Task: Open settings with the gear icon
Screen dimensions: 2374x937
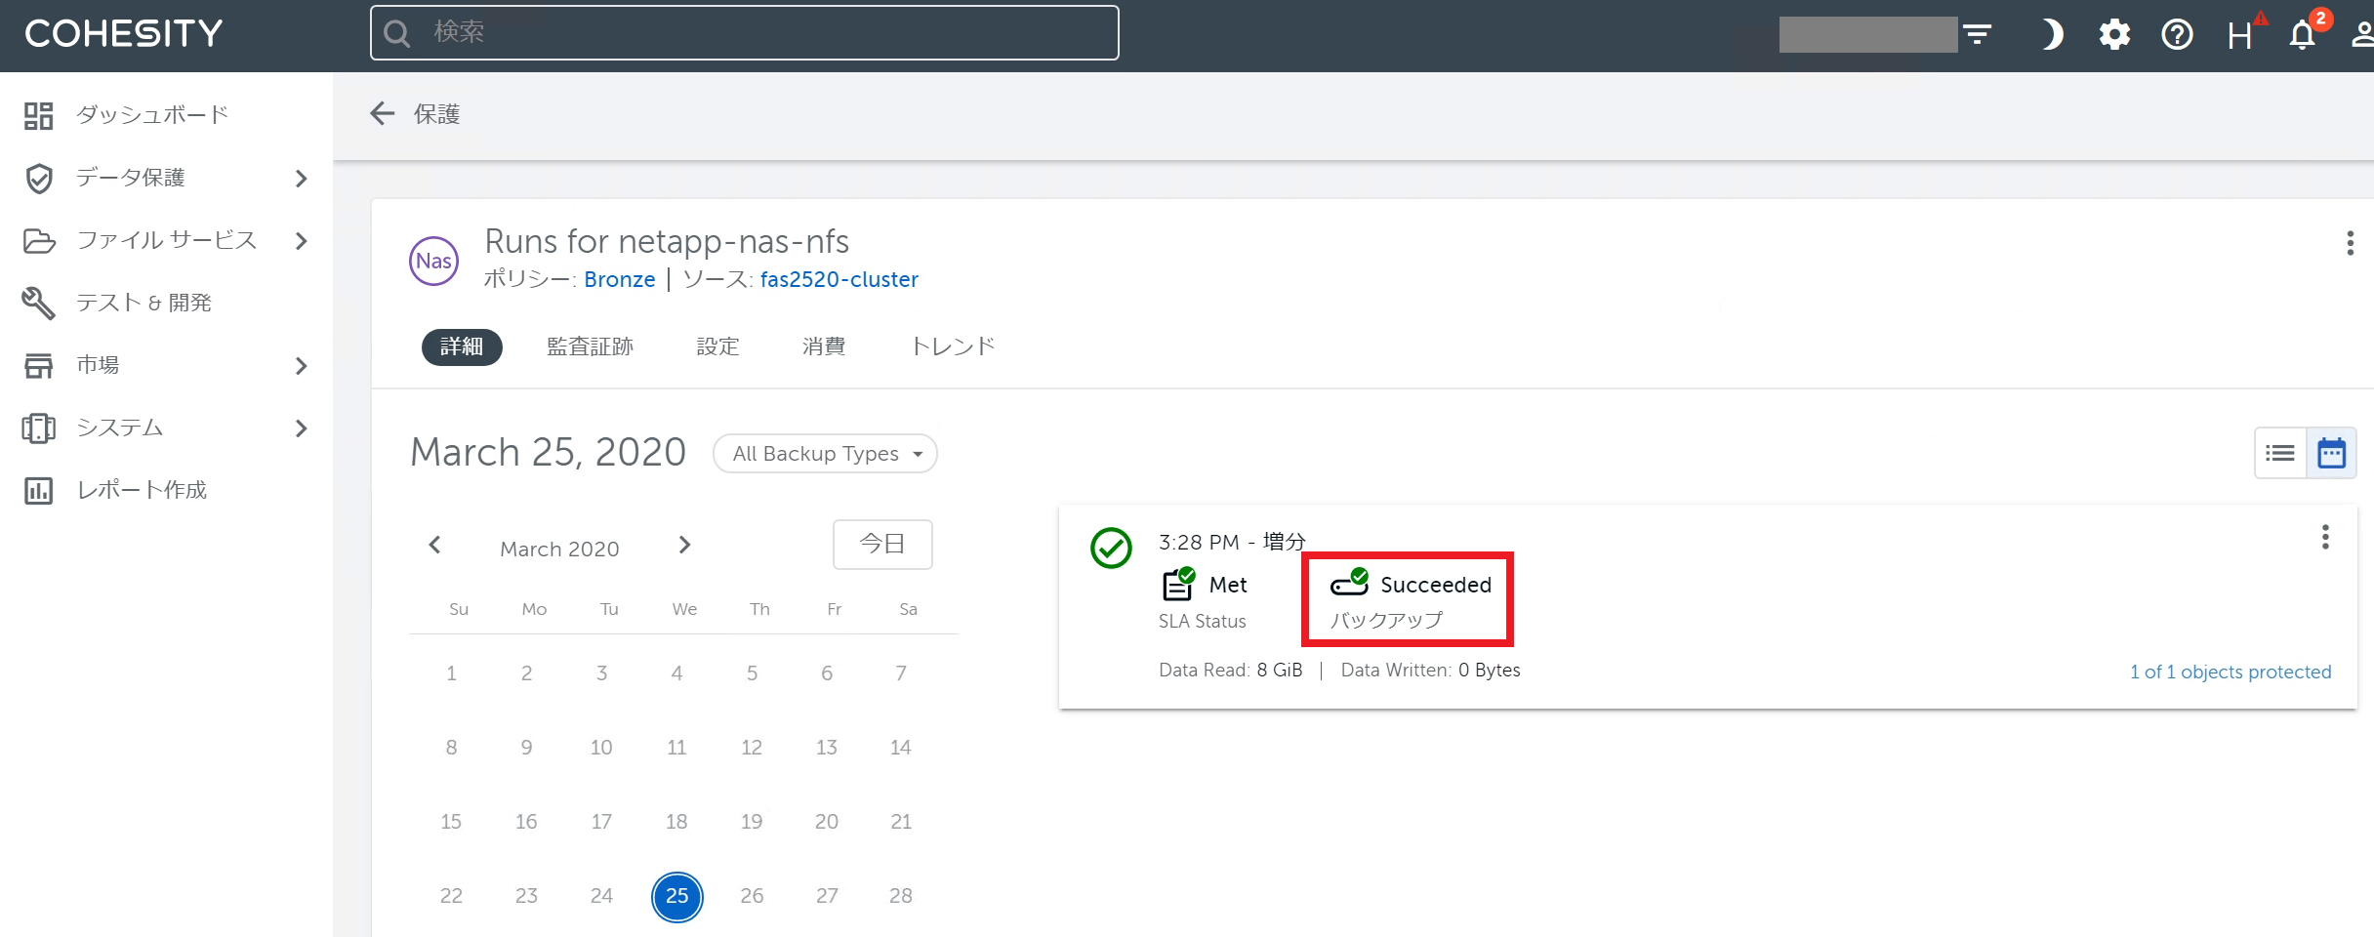Action: 2114,35
